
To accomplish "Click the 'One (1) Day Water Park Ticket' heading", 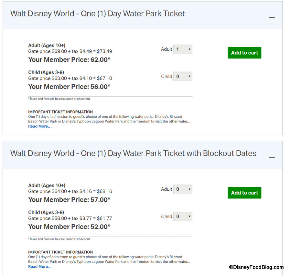I will (x=97, y=14).
